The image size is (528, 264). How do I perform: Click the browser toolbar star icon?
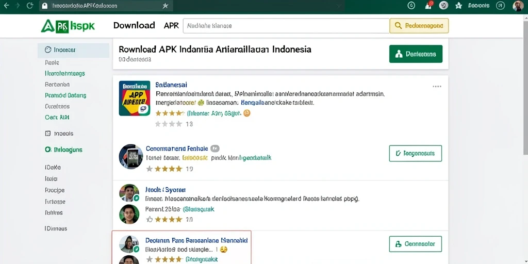[458, 5]
